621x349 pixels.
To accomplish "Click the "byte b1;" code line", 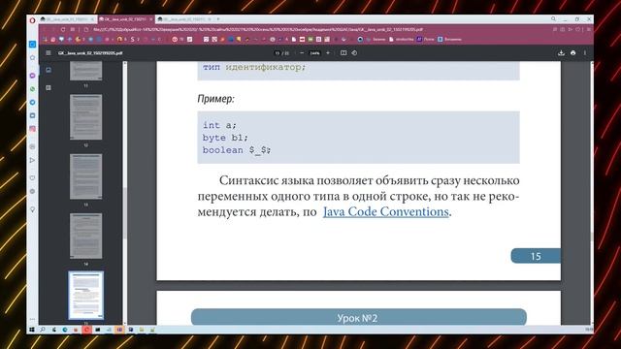I will coord(225,138).
